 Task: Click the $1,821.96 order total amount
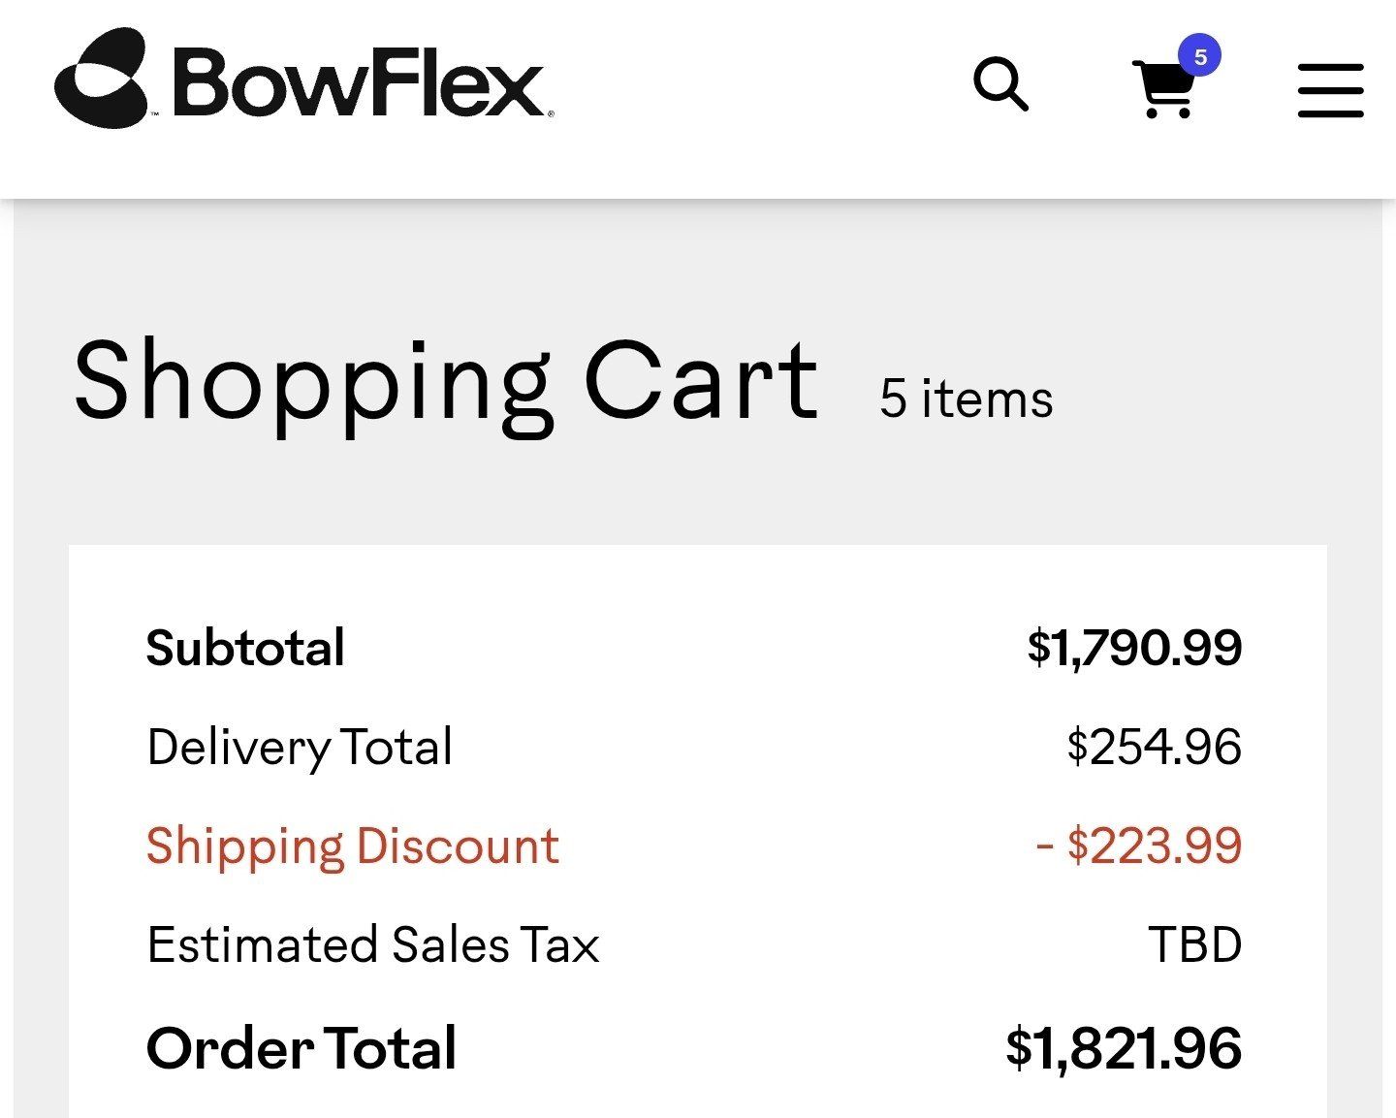click(1124, 1048)
